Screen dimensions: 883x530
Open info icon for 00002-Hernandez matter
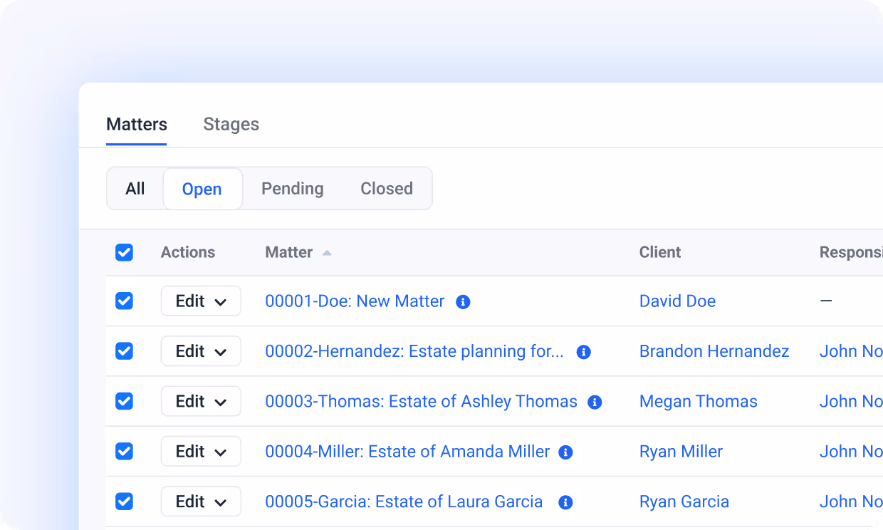584,352
